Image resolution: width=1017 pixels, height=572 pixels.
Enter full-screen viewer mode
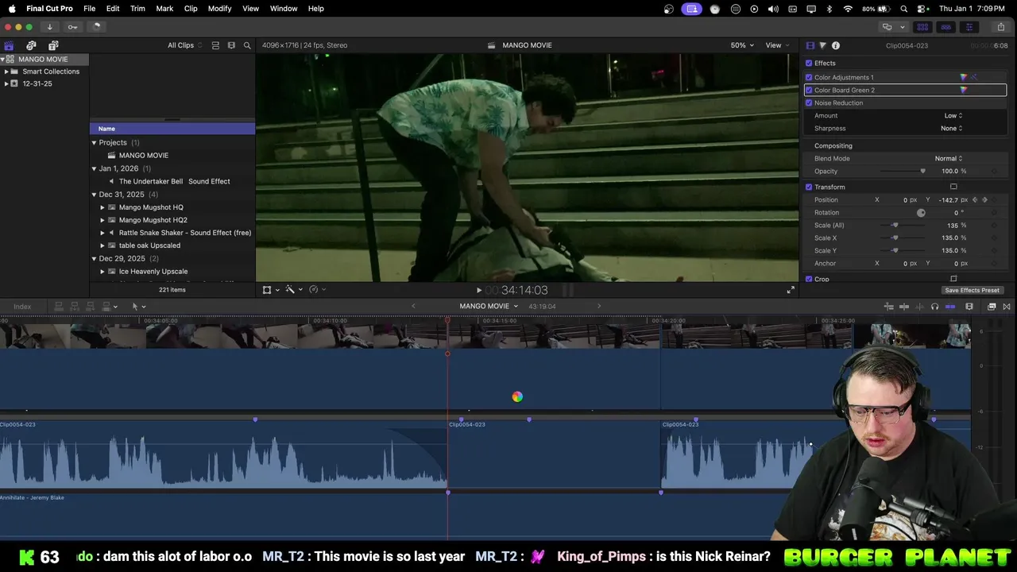pos(791,290)
